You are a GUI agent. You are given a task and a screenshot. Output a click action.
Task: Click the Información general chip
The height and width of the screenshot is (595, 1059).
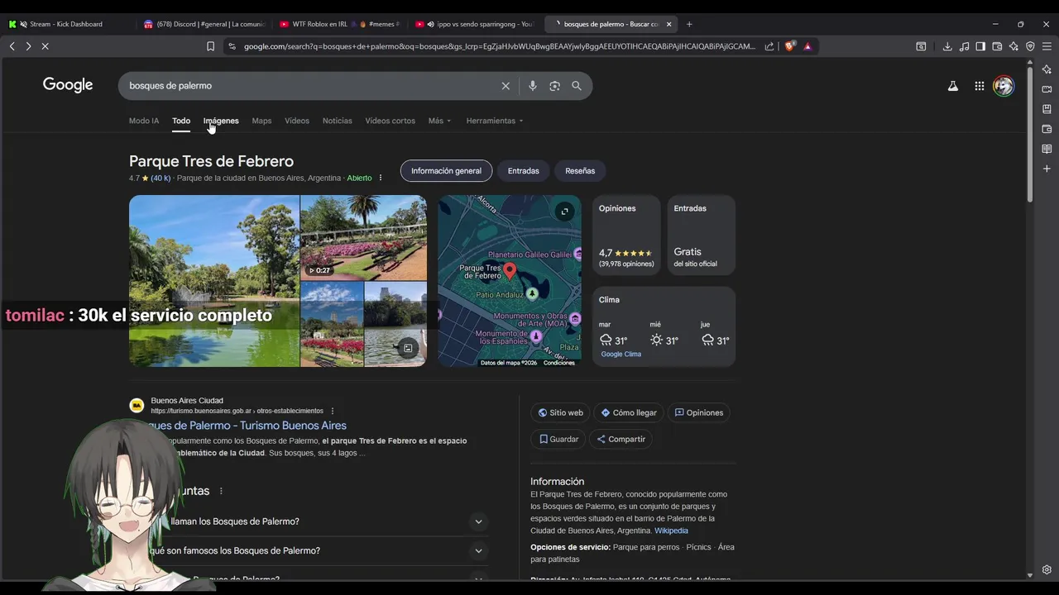tap(446, 171)
